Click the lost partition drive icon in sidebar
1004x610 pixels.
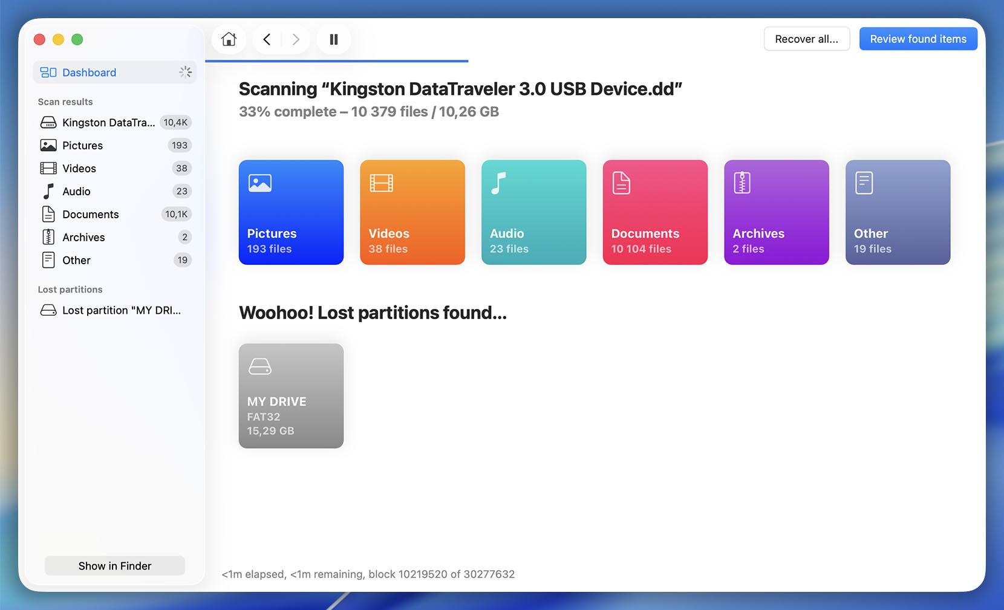[x=48, y=310]
